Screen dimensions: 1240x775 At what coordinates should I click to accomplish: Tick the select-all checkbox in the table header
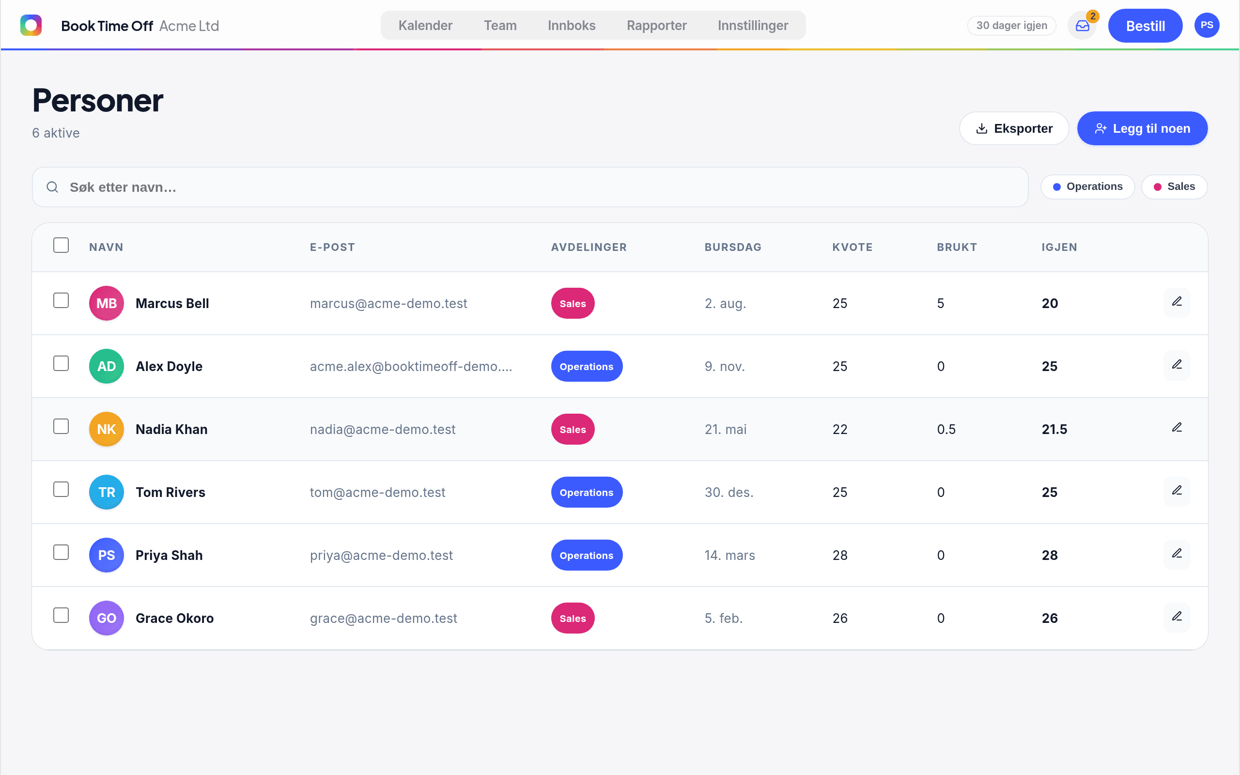(61, 245)
